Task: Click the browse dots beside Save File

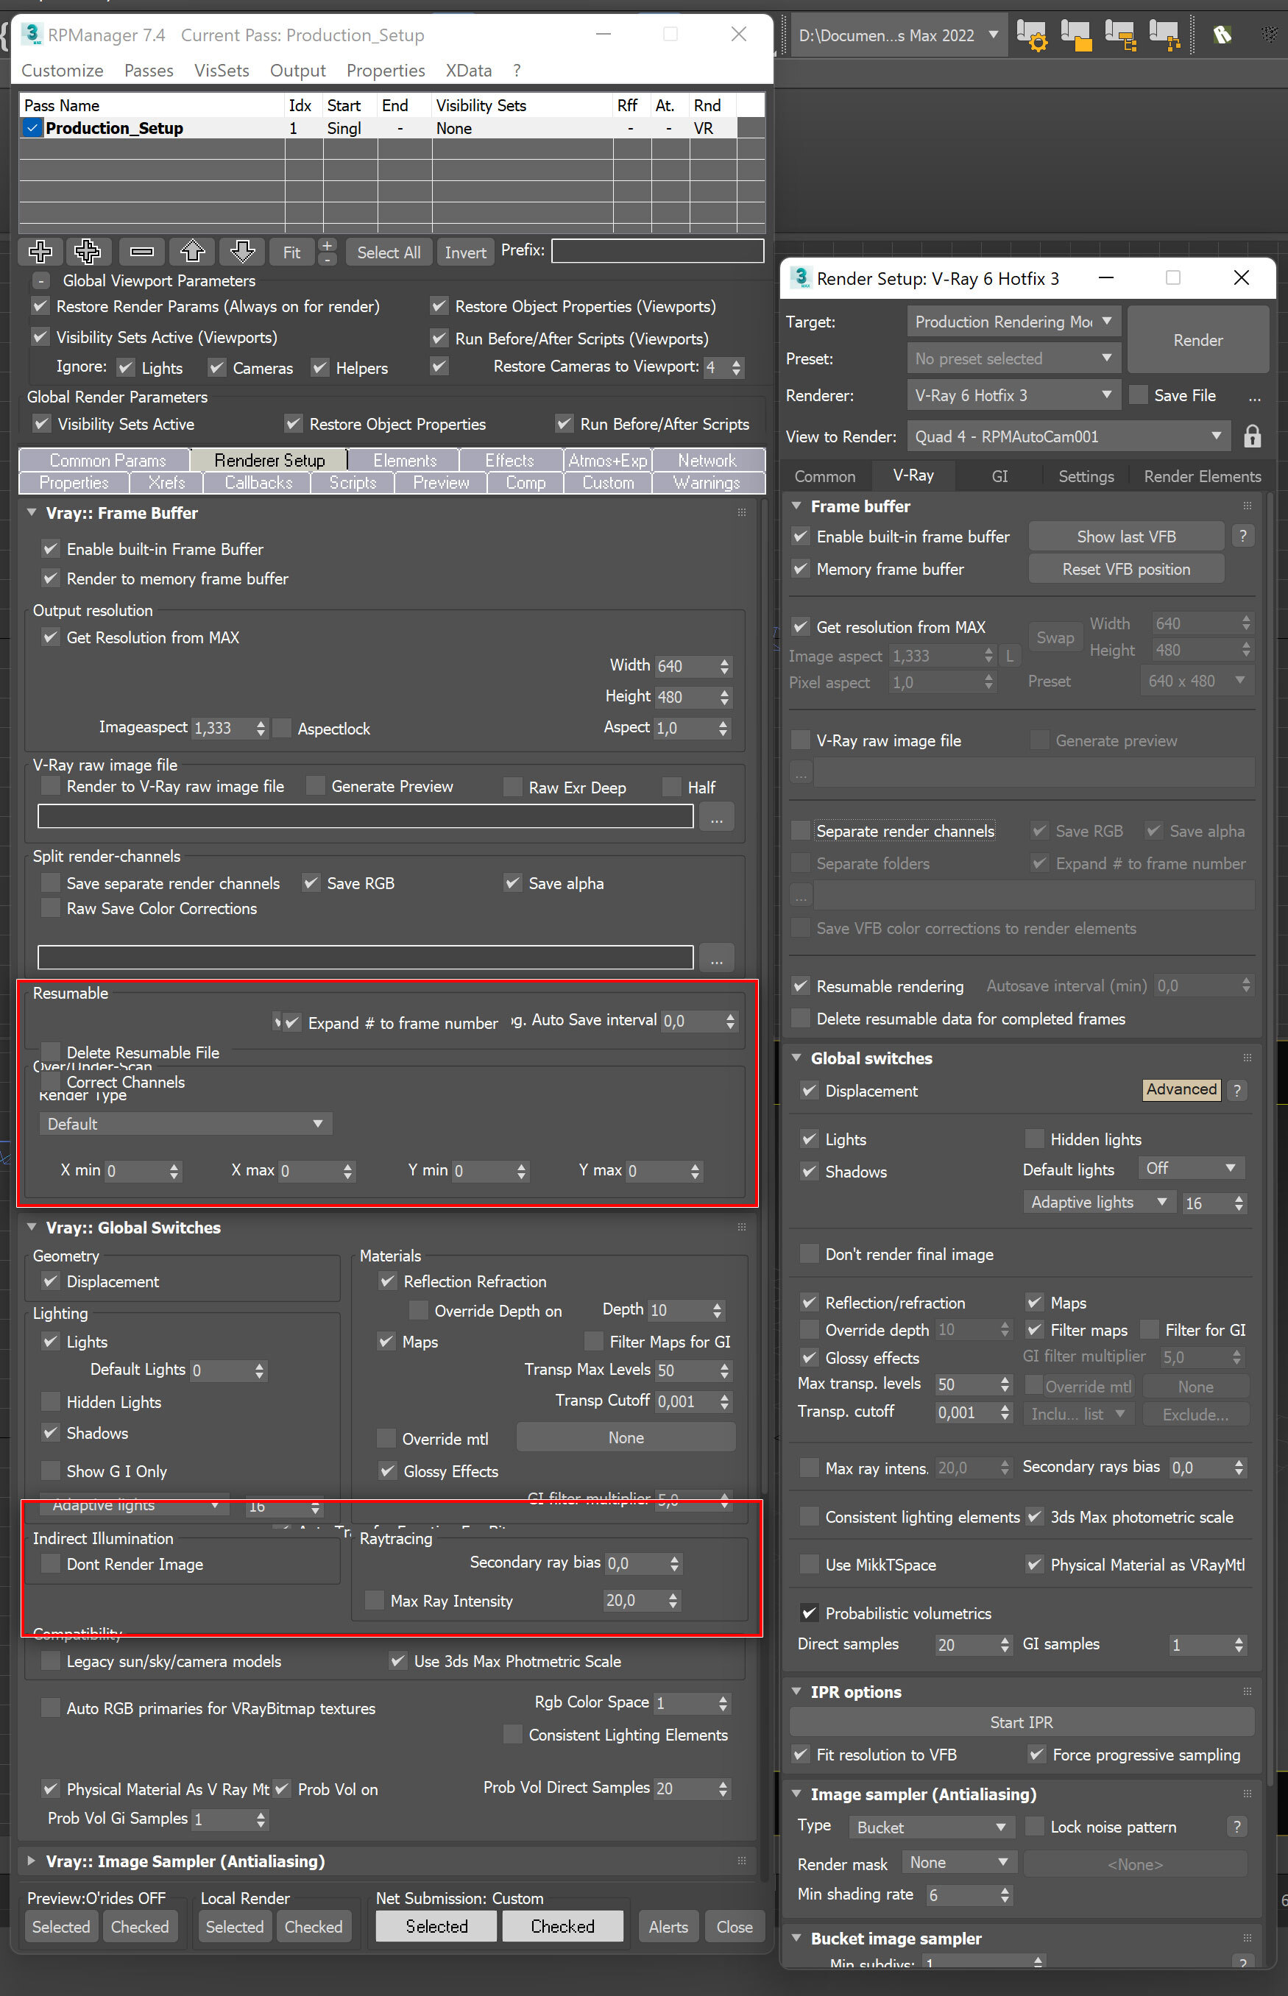Action: [x=1255, y=397]
